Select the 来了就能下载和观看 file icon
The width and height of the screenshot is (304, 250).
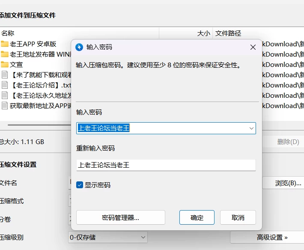[x=5, y=75]
